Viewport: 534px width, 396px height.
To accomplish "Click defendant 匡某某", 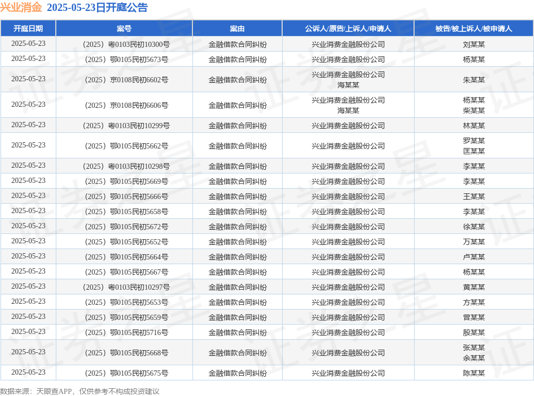I will coord(474,151).
